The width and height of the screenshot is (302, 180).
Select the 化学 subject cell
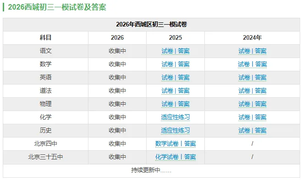point(45,117)
